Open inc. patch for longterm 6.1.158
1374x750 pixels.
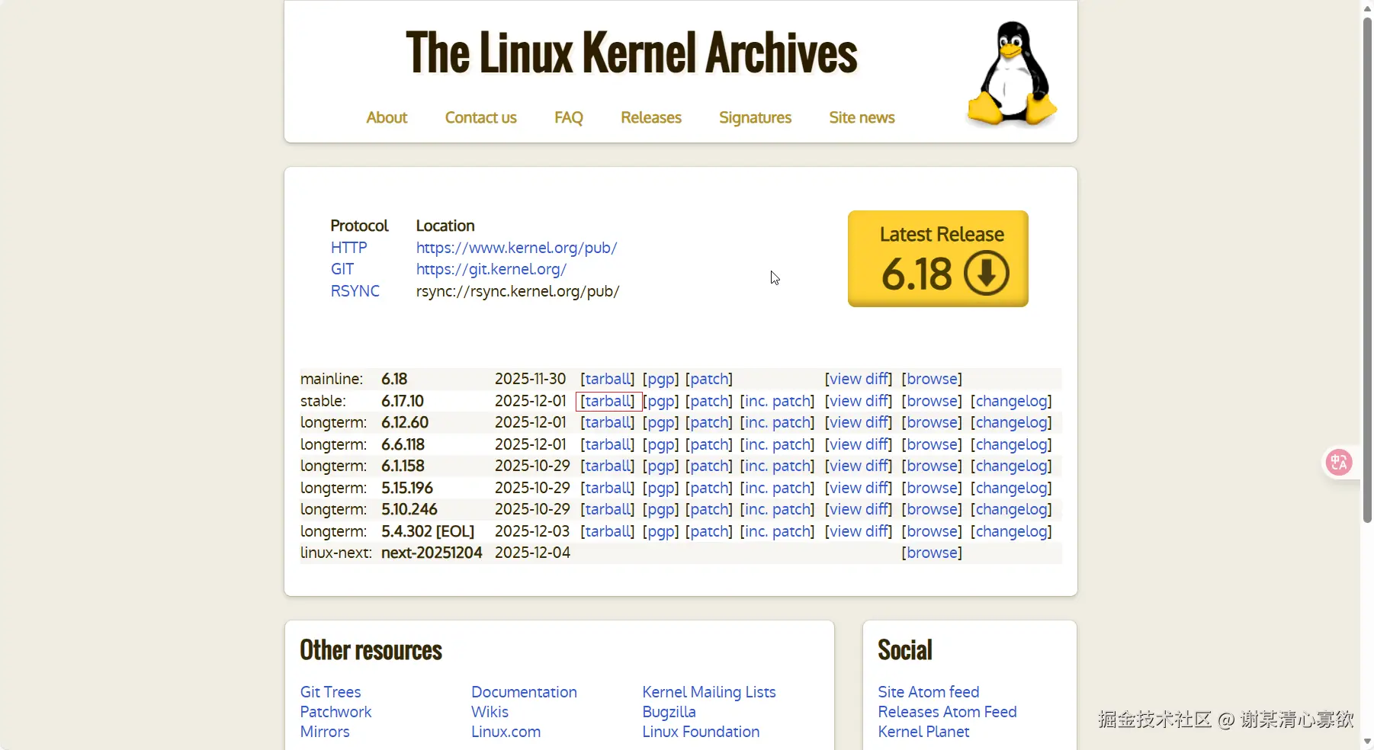pos(777,466)
